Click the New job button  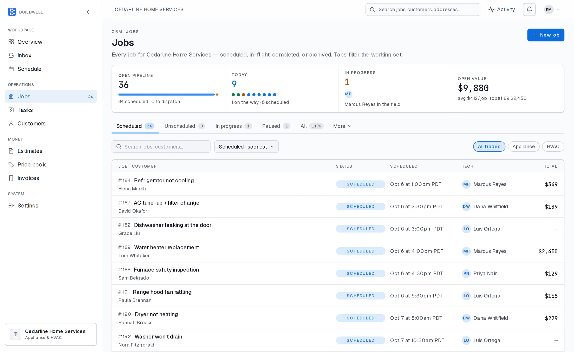click(x=546, y=35)
